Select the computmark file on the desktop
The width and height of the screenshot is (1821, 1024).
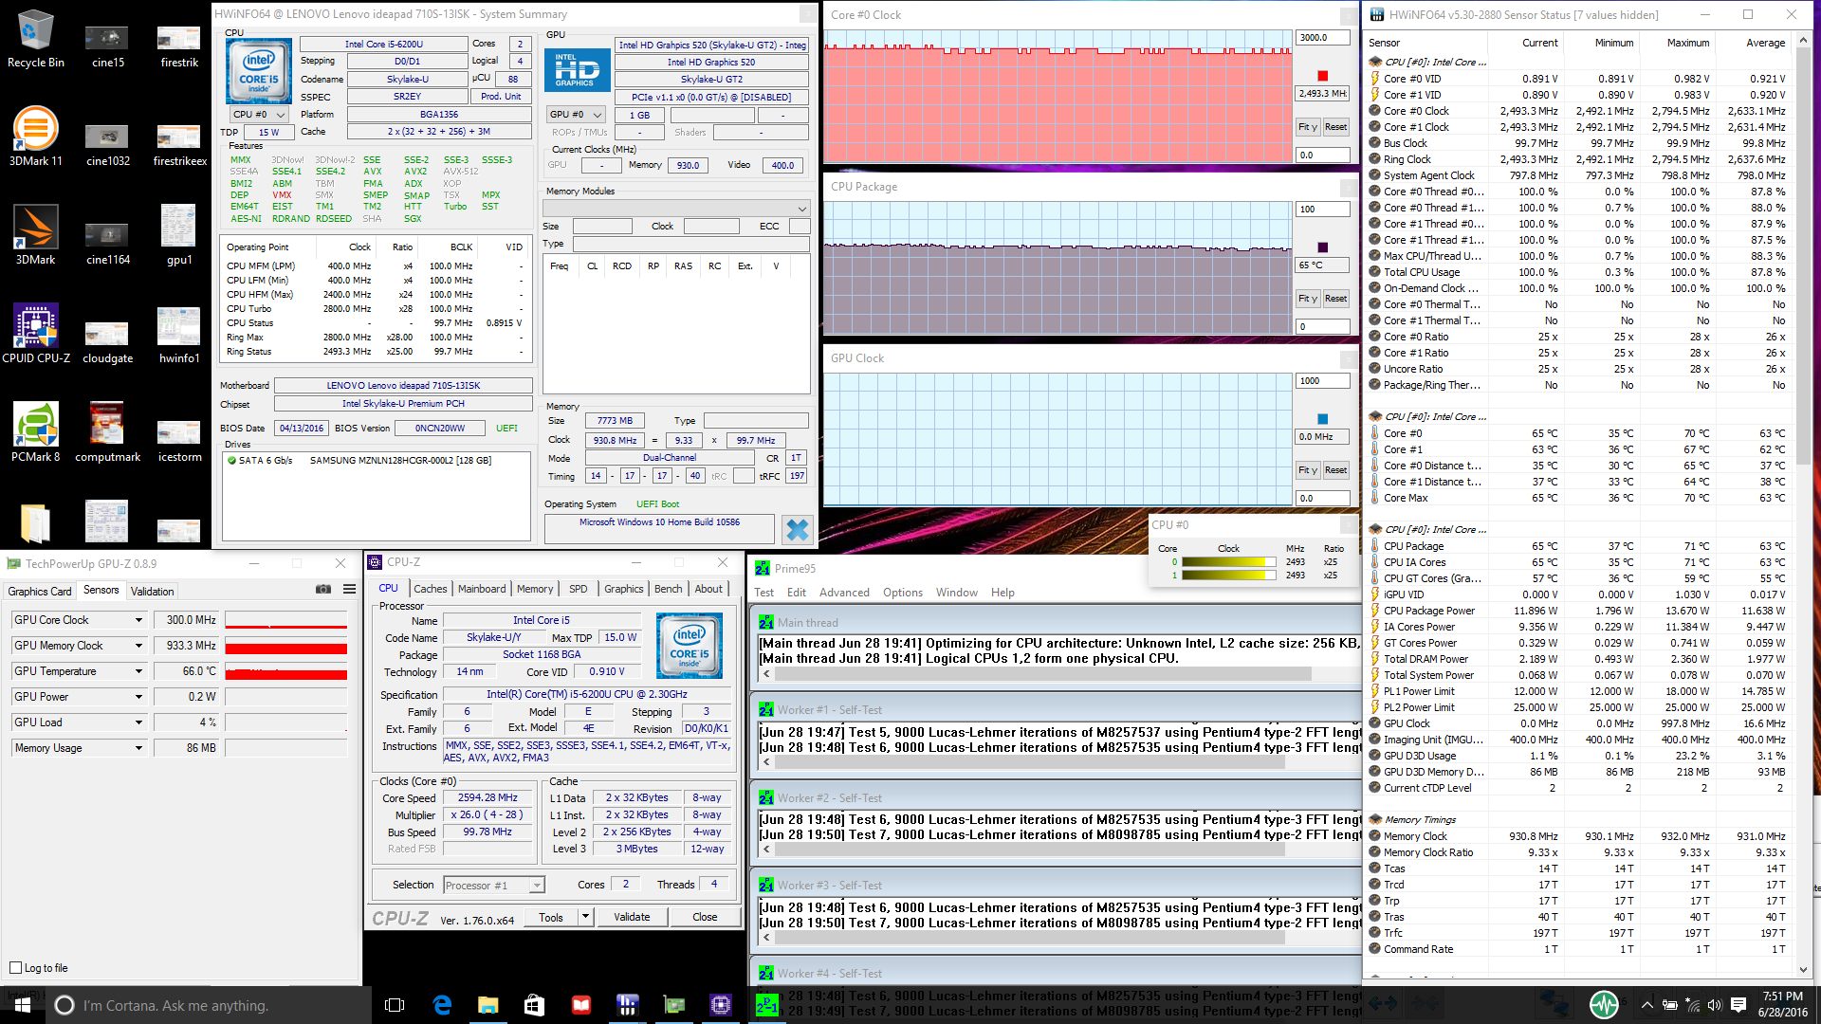click(x=107, y=432)
